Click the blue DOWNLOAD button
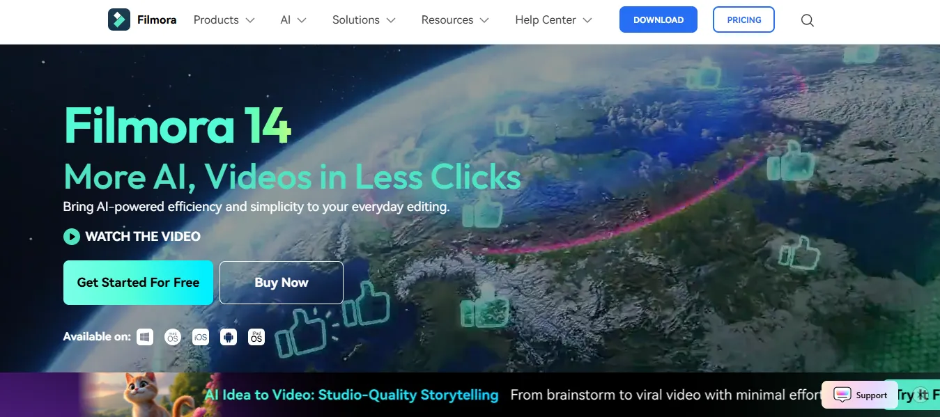The image size is (940, 417). pyautogui.click(x=658, y=19)
